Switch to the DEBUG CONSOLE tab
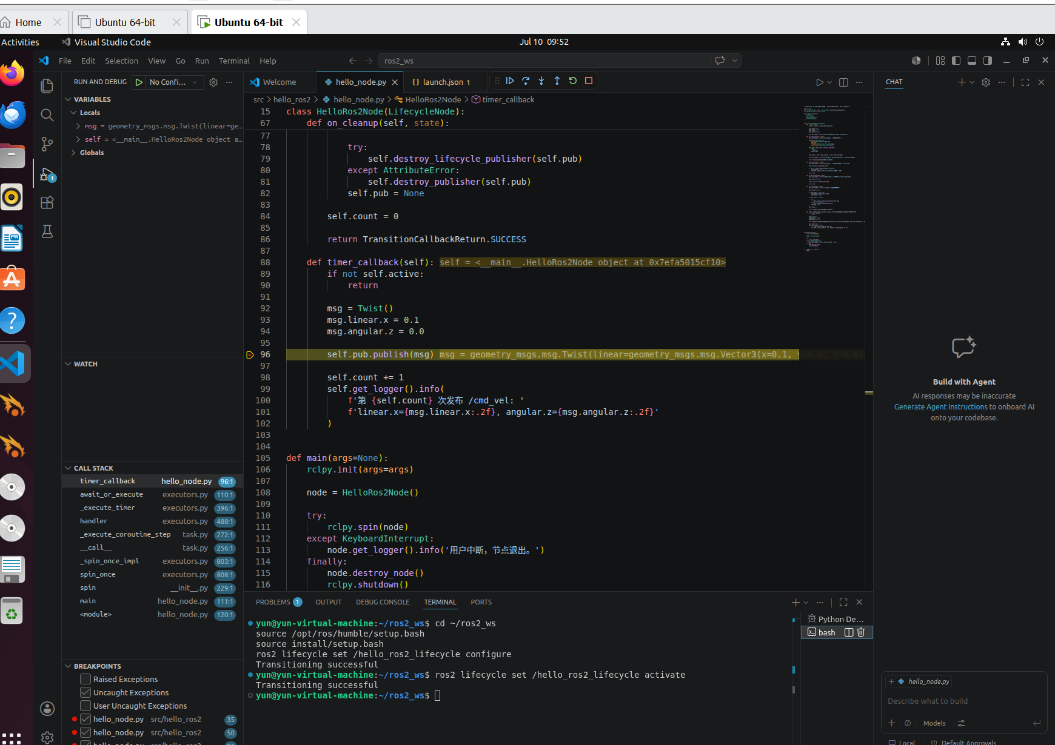1055x745 pixels. pyautogui.click(x=383, y=602)
